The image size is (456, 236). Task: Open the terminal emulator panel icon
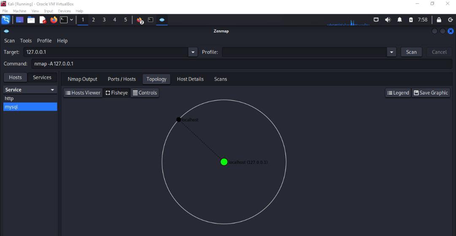(64, 20)
